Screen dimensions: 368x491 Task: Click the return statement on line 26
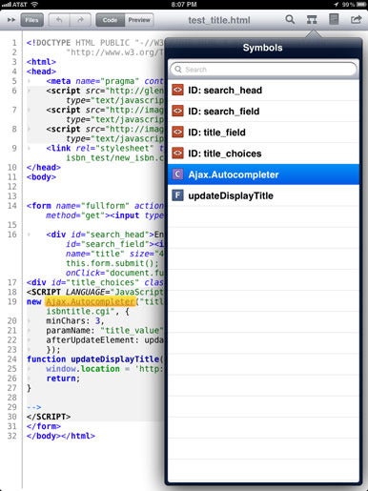coord(63,378)
